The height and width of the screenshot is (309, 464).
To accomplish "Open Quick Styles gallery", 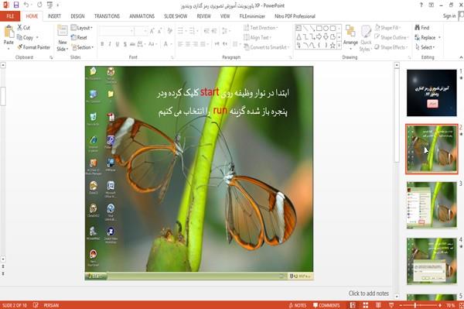I will 366,39.
